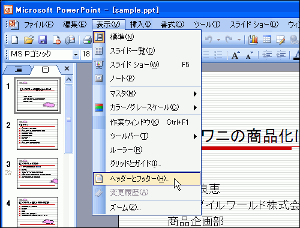300x228 pixels.
Task: Click the Undo arrow icon
Action: [209, 39]
